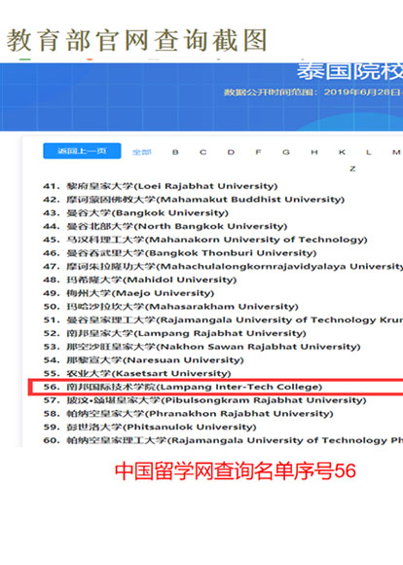Viewport: 403px width, 565px height.
Task: Filter the list by letter G
Action: [x=286, y=152]
